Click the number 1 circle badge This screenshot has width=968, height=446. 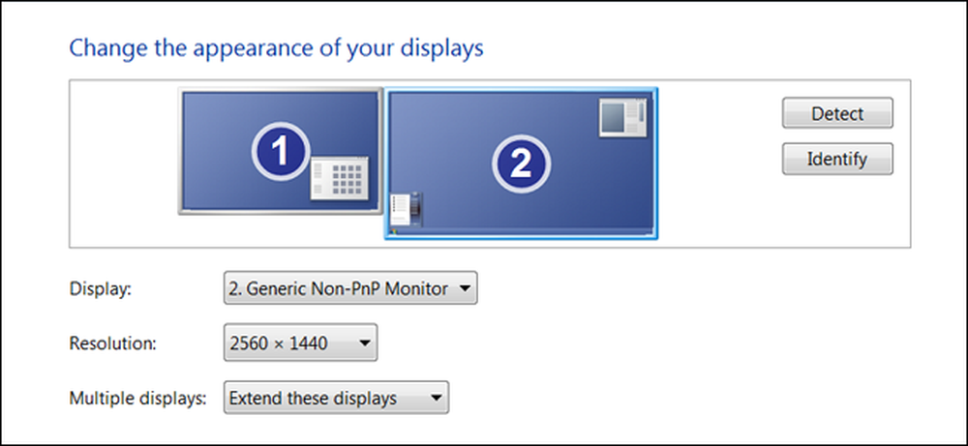click(x=281, y=151)
